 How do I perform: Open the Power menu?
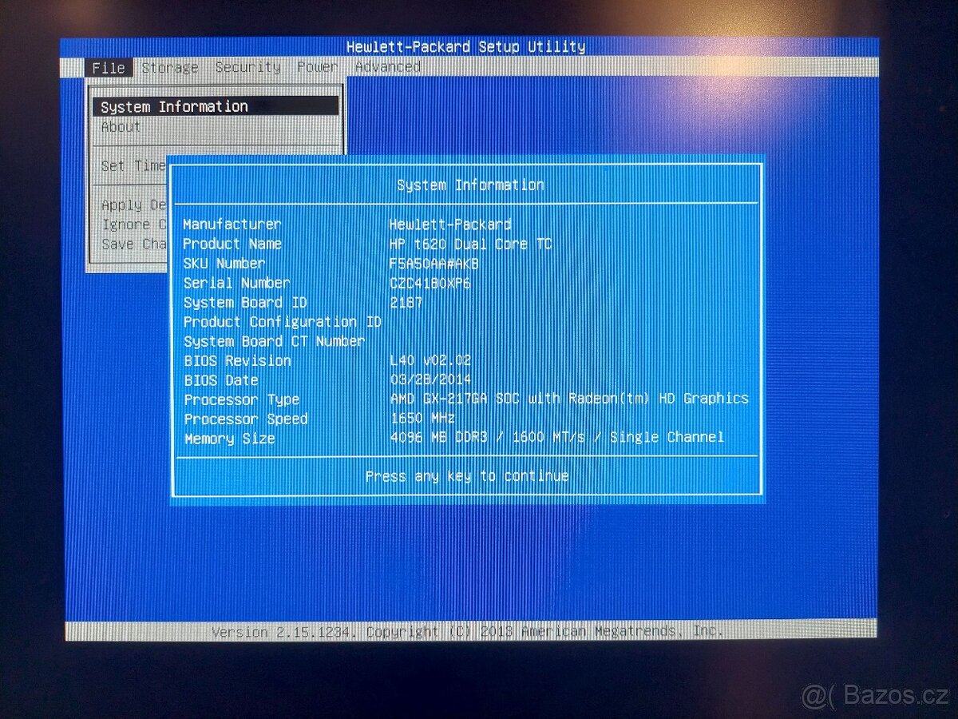point(317,68)
